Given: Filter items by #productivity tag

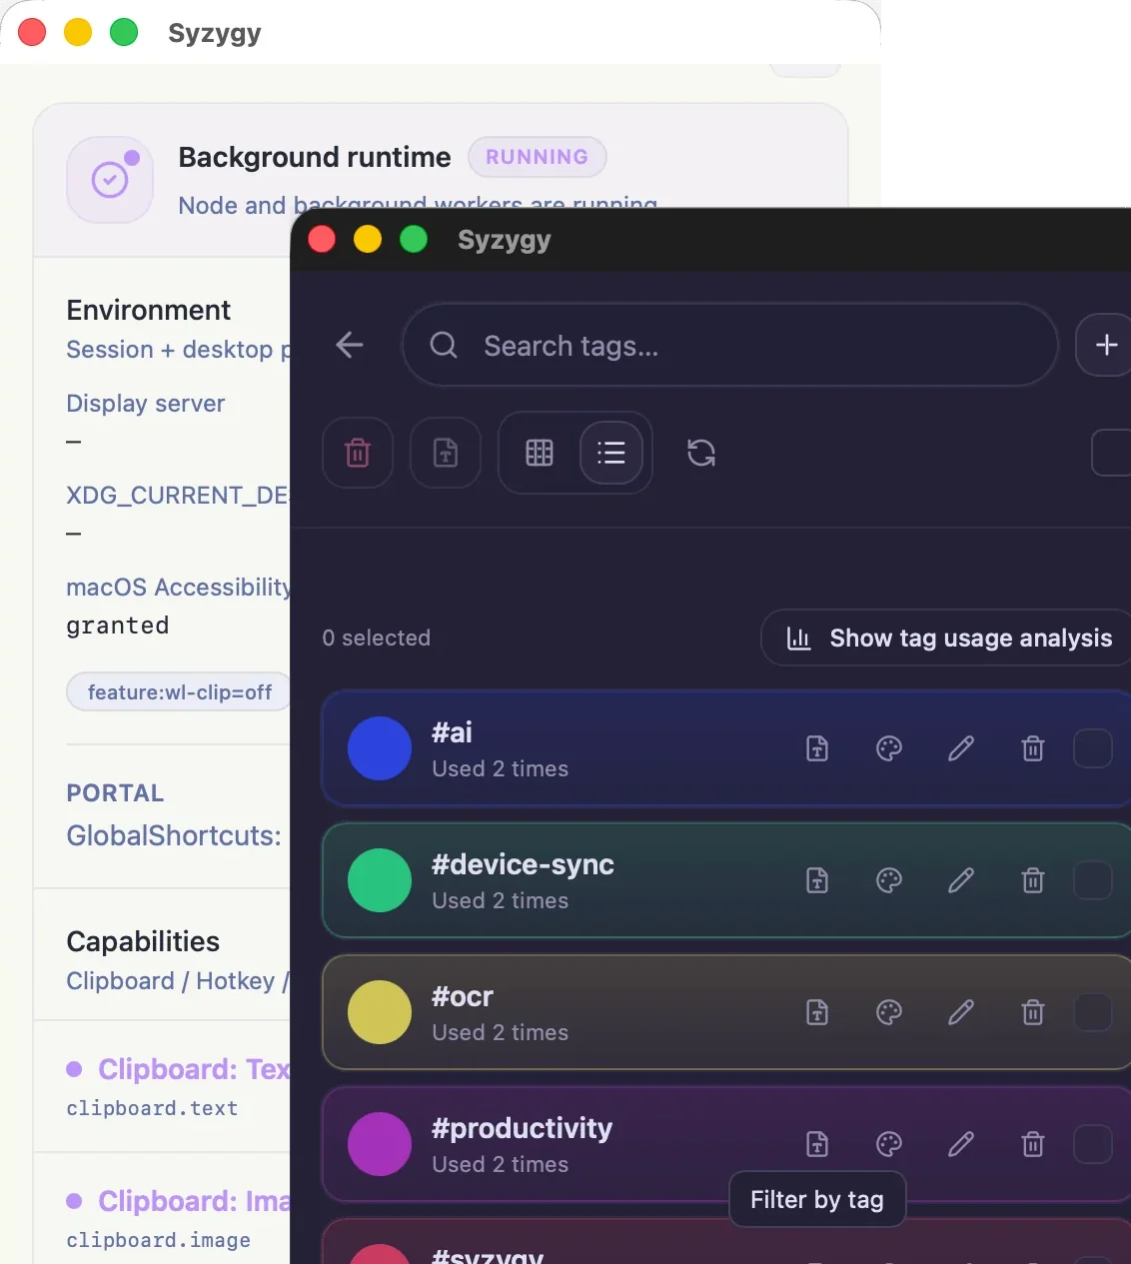Looking at the screenshot, I should click(817, 1144).
